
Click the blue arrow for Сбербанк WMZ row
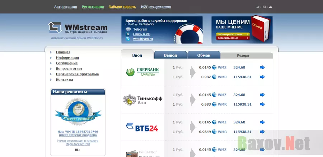tap(262, 67)
